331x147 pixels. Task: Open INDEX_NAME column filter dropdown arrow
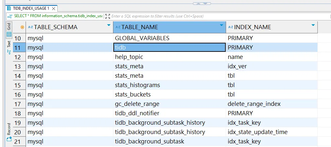click(313, 25)
